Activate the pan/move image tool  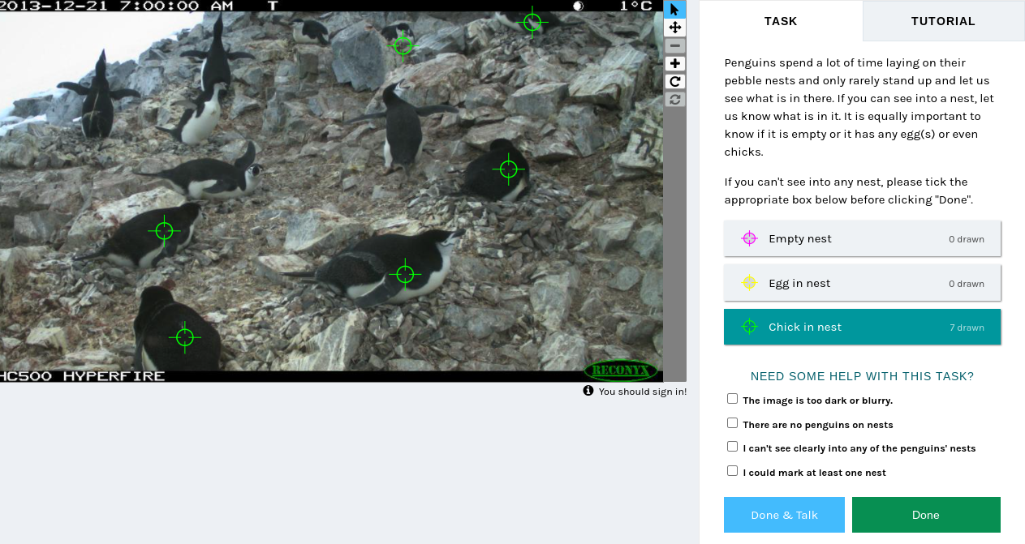tap(674, 28)
